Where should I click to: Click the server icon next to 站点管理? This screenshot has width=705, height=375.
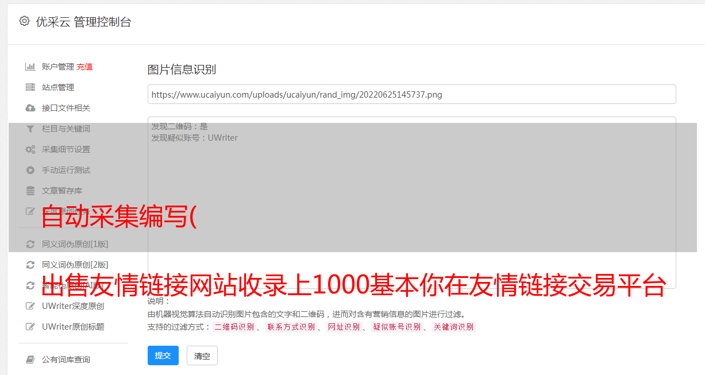(x=30, y=87)
